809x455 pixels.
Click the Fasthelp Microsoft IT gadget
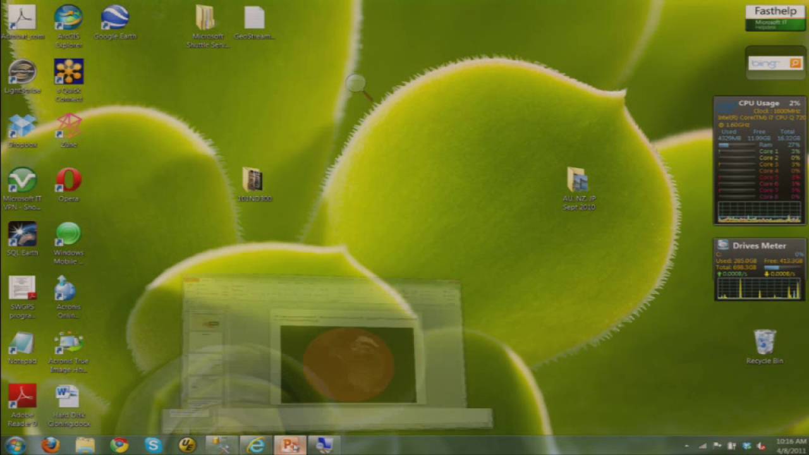pyautogui.click(x=776, y=18)
